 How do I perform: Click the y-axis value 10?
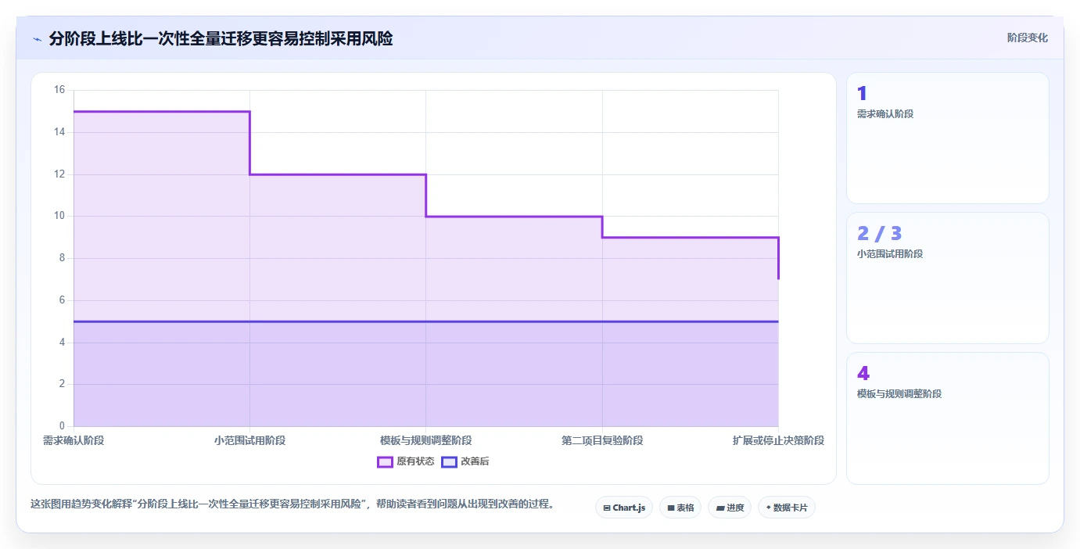(59, 216)
